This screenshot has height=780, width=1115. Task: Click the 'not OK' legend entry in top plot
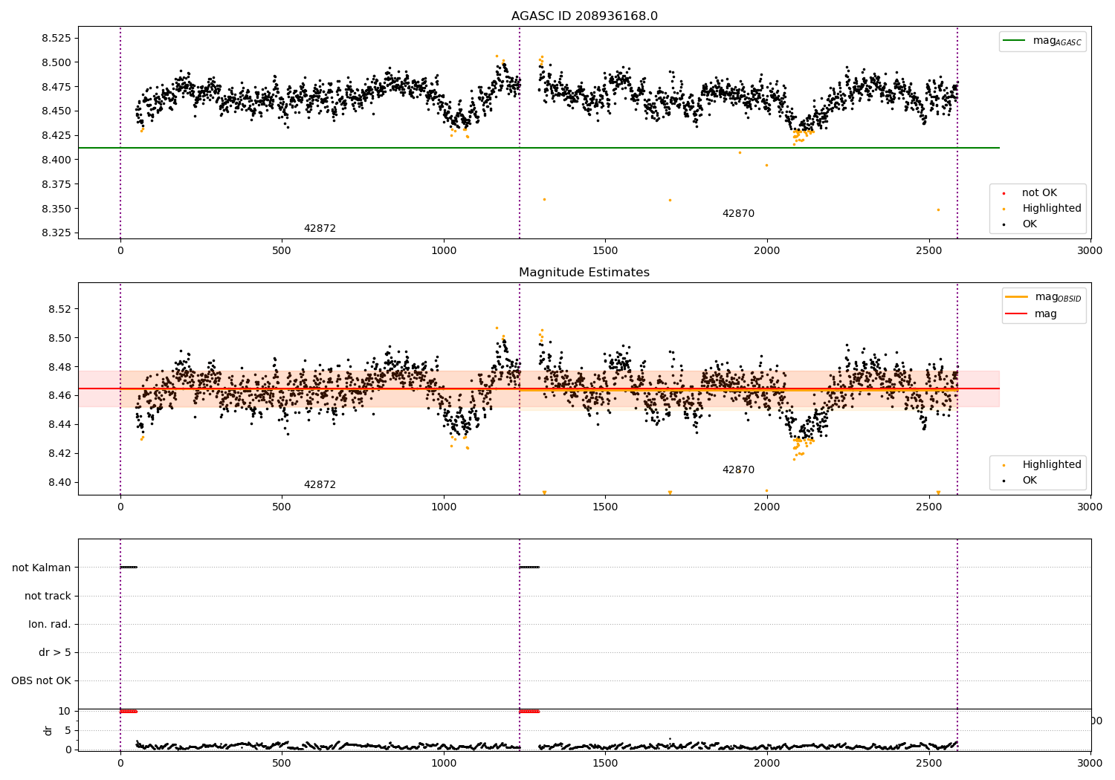point(1039,192)
